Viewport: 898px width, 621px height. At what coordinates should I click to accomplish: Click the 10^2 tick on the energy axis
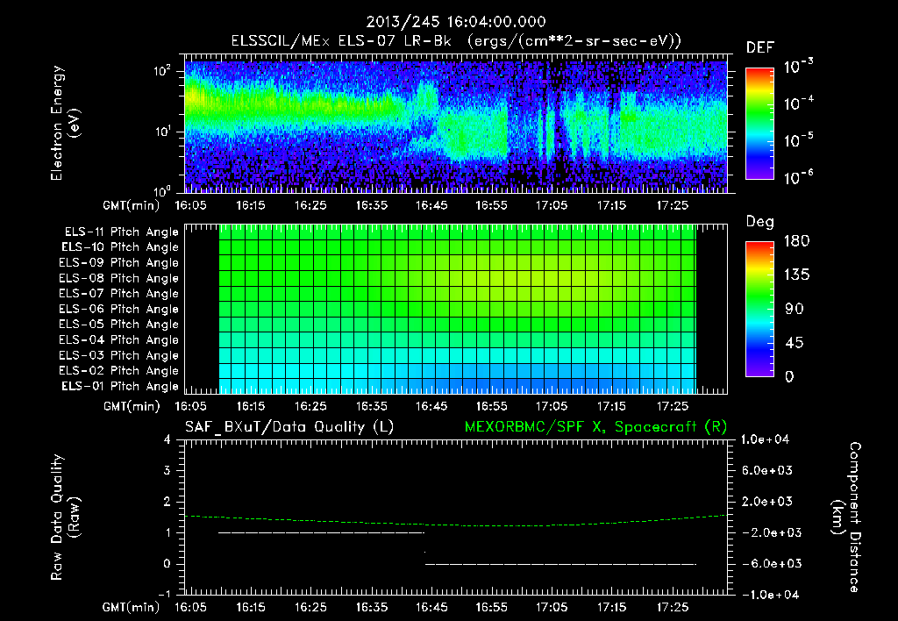(162, 71)
